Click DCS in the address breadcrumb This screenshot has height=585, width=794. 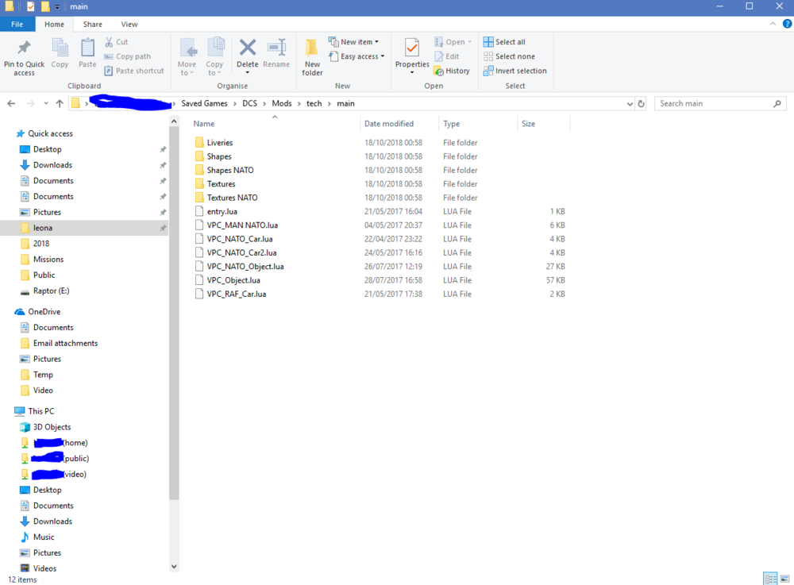pos(249,103)
